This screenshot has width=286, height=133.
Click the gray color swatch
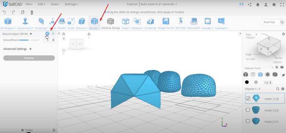[256, 82]
